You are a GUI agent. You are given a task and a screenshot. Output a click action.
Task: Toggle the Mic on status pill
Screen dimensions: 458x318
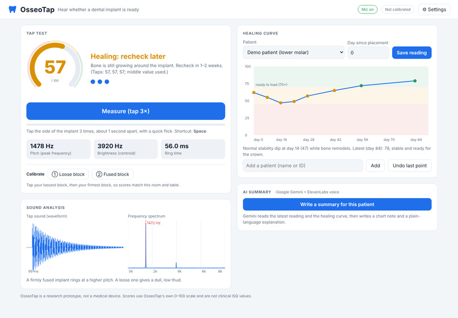coord(368,9)
